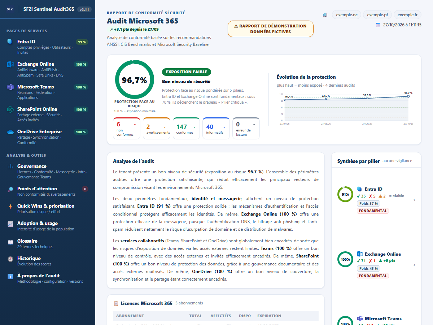The height and width of the screenshot is (325, 433).
Task: Open the Entra ID service page
Action: [47, 47]
